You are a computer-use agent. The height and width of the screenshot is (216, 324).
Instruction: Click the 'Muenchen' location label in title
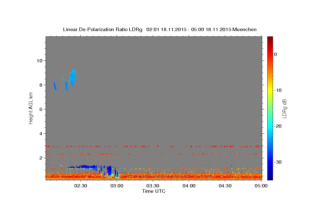tap(244, 29)
